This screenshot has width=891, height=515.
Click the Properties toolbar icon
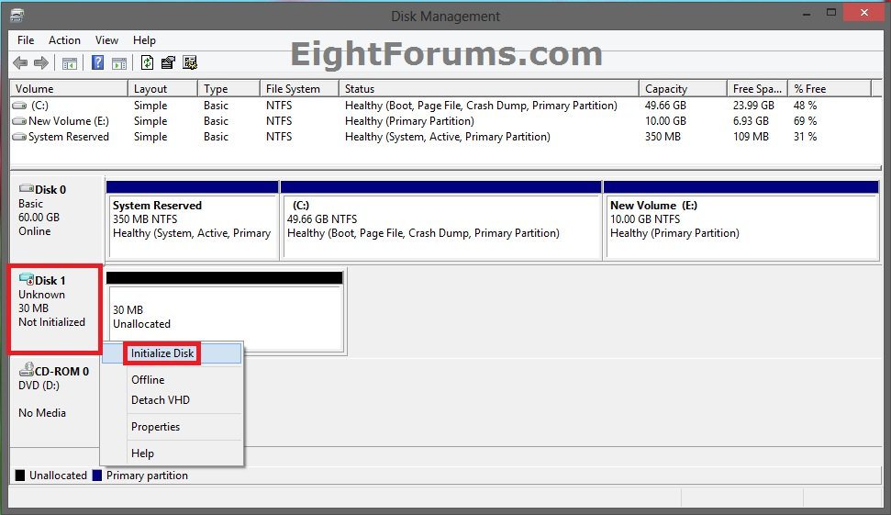(168, 62)
